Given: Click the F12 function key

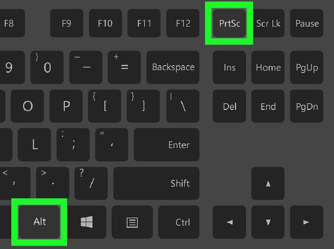Looking at the screenshot, I should [x=183, y=23].
